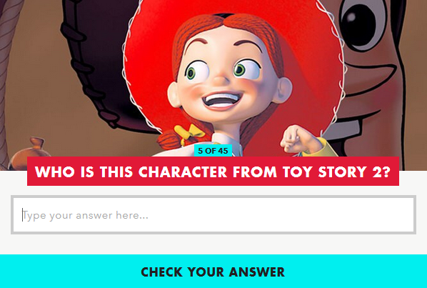Click the Check Your Answer button
This screenshot has height=288, width=427.
(213, 272)
